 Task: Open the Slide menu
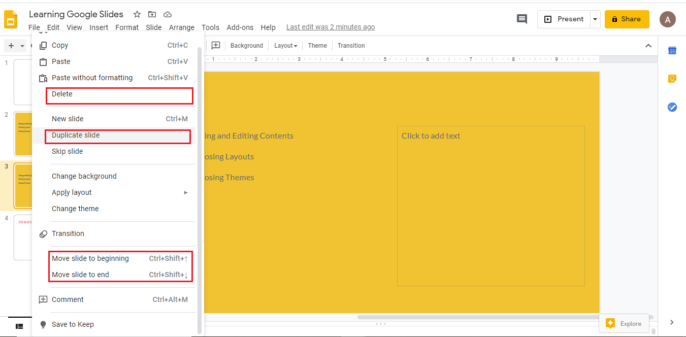pos(153,27)
